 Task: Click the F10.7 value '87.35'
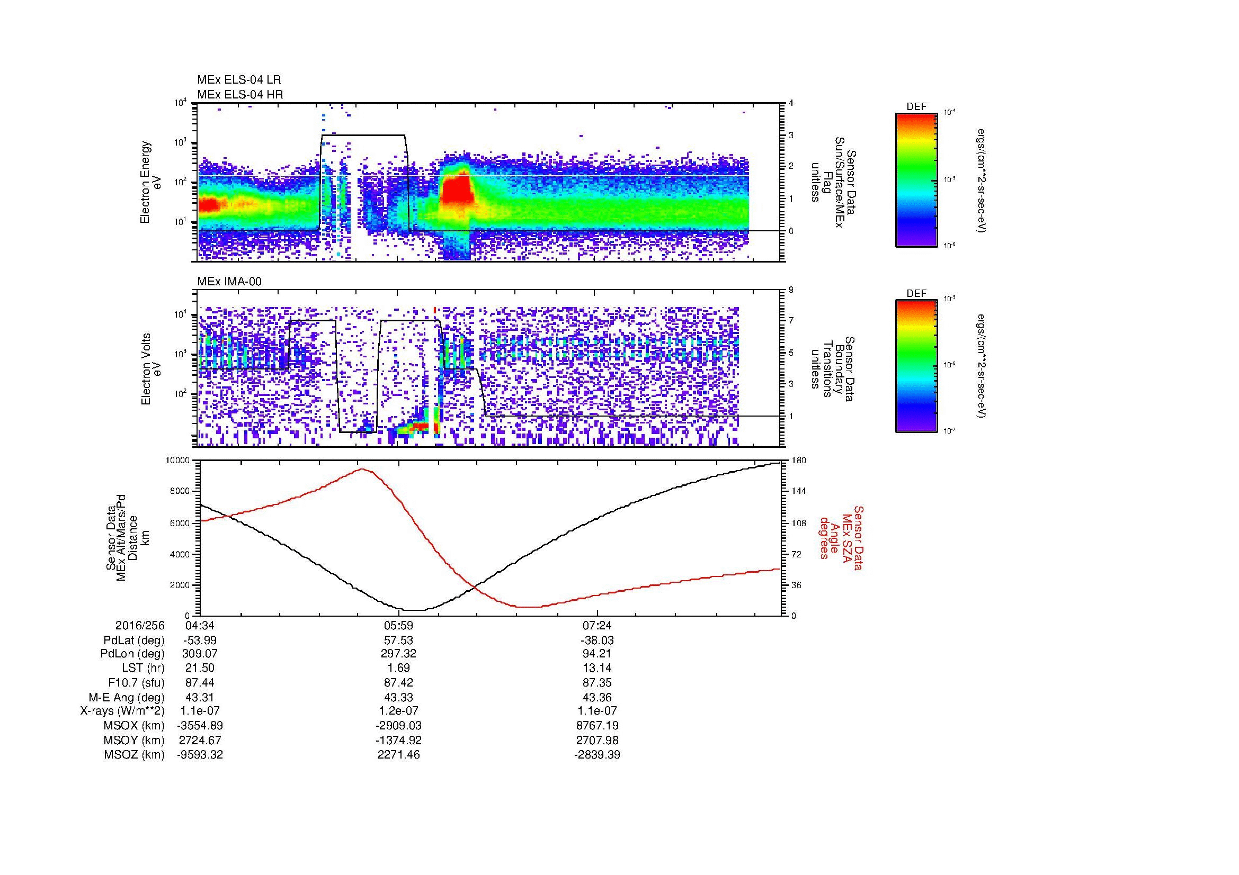[598, 682]
